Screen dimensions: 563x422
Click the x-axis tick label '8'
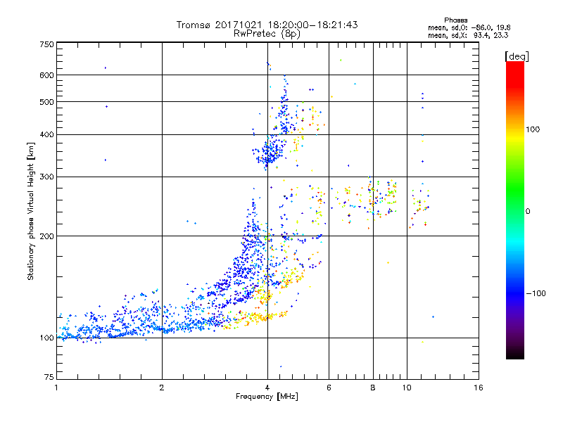click(373, 388)
